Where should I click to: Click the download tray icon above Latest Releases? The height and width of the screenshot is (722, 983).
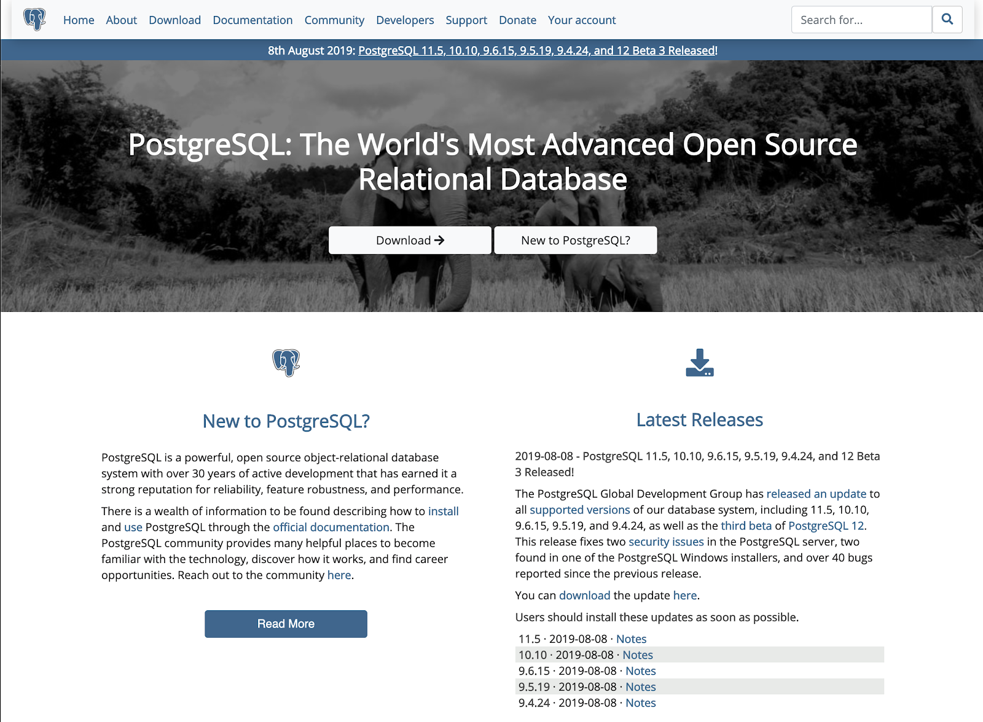pos(700,363)
